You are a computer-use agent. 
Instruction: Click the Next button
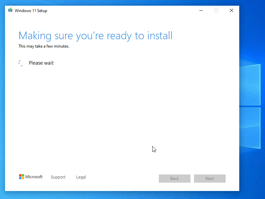coord(210,179)
